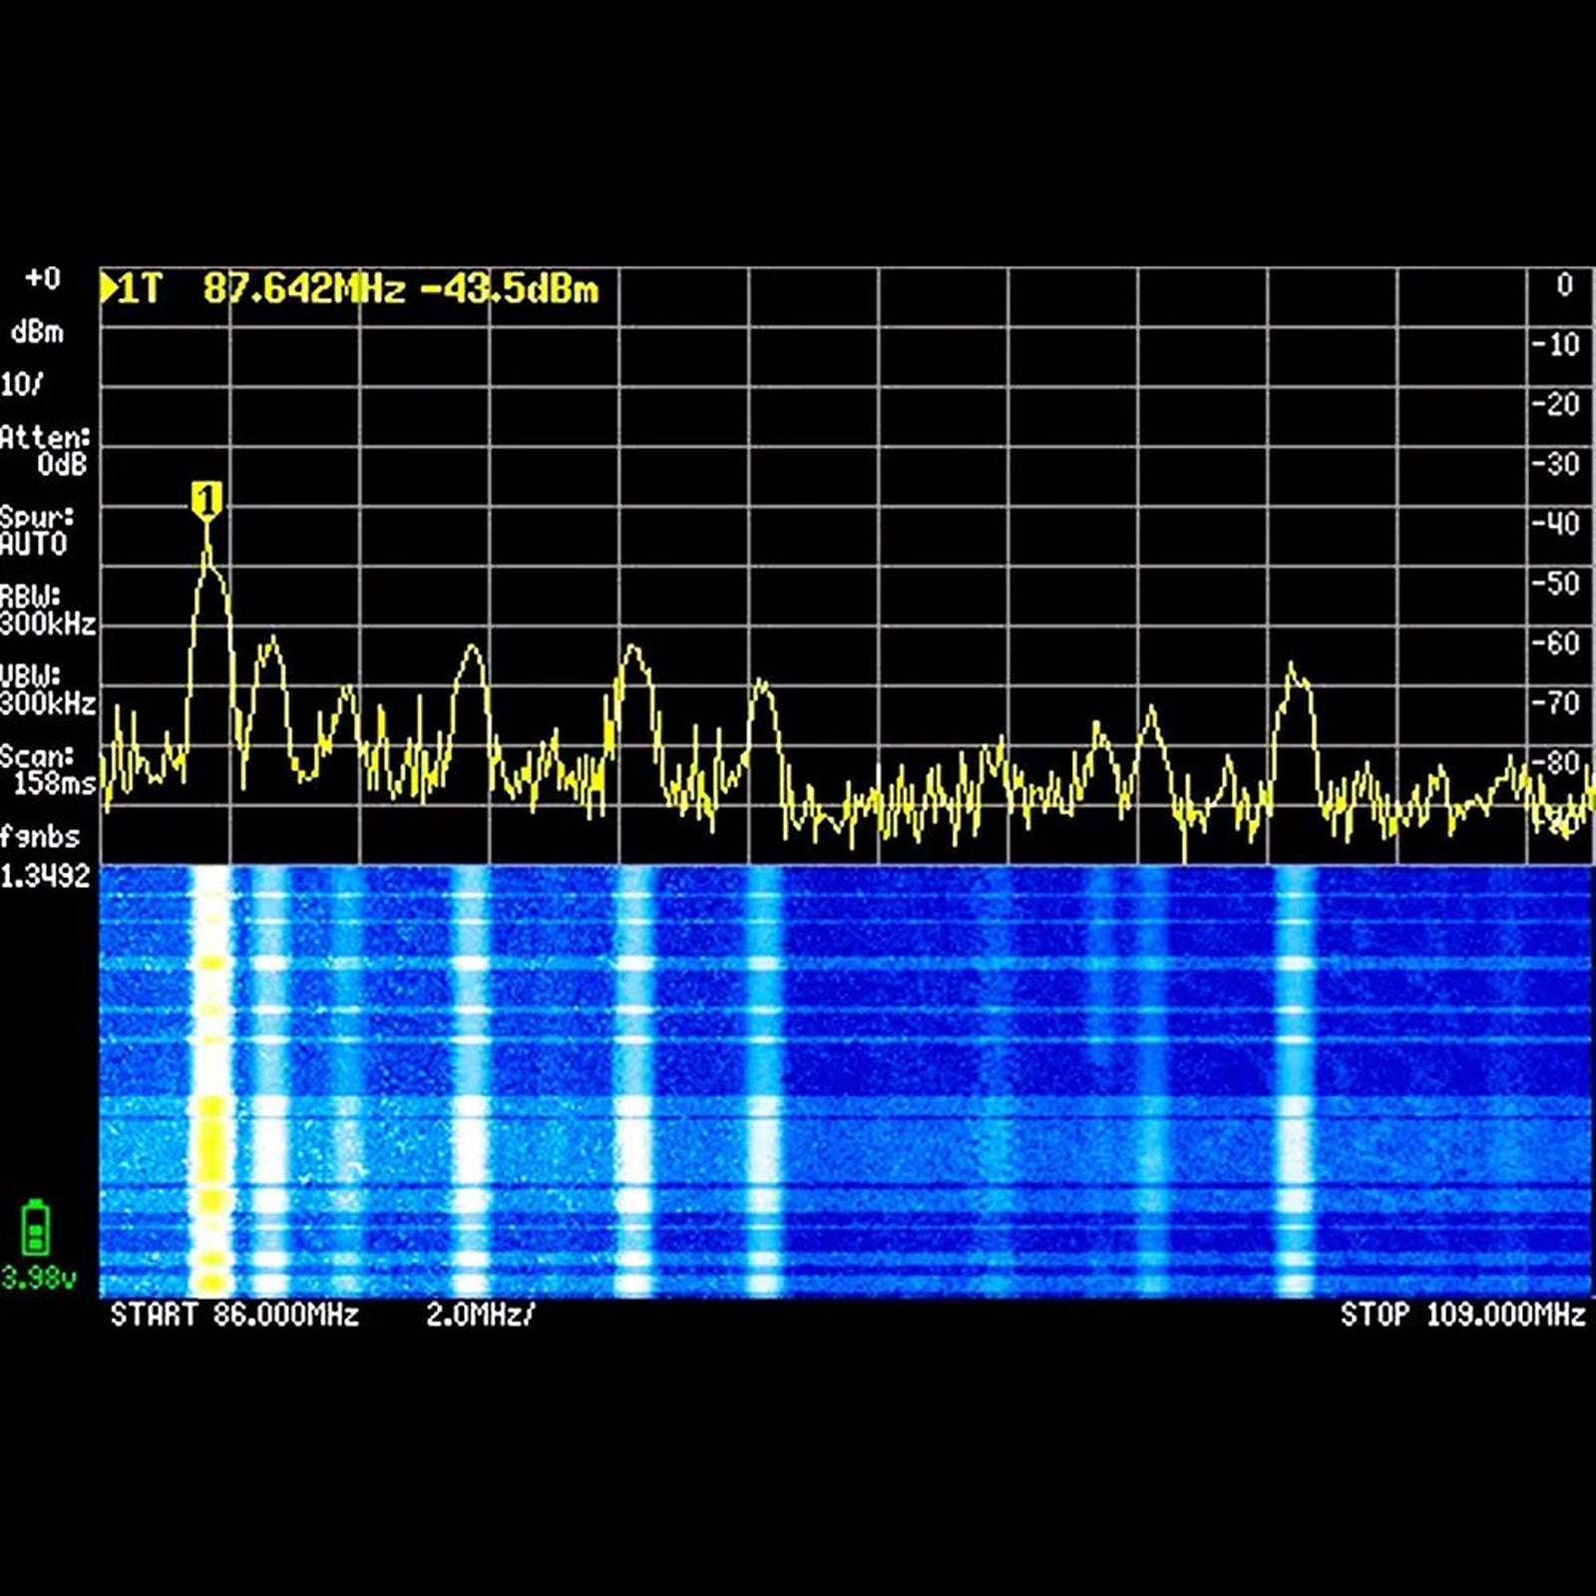Open the RBW: 300kHz setting
Image resolution: width=1596 pixels, height=1596 pixels.
click(x=48, y=610)
